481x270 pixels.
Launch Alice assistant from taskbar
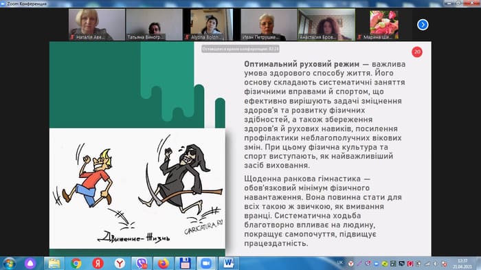pyautogui.click(x=30, y=263)
